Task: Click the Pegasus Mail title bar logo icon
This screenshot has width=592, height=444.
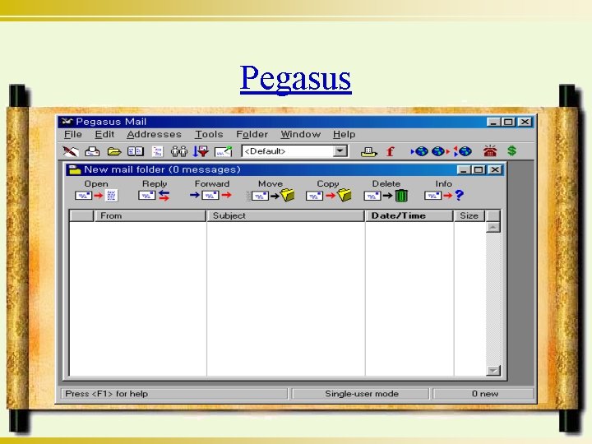Action: coord(67,122)
